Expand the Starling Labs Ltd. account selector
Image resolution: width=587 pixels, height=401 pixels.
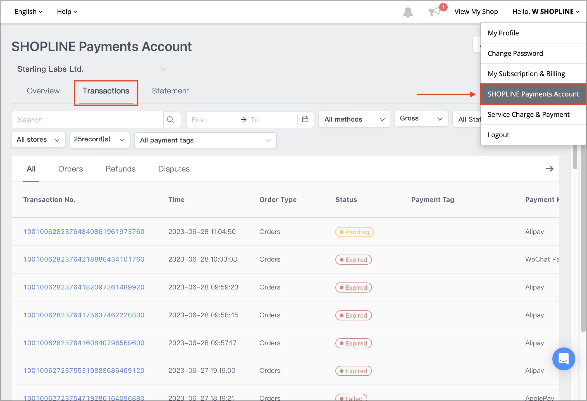coord(92,69)
